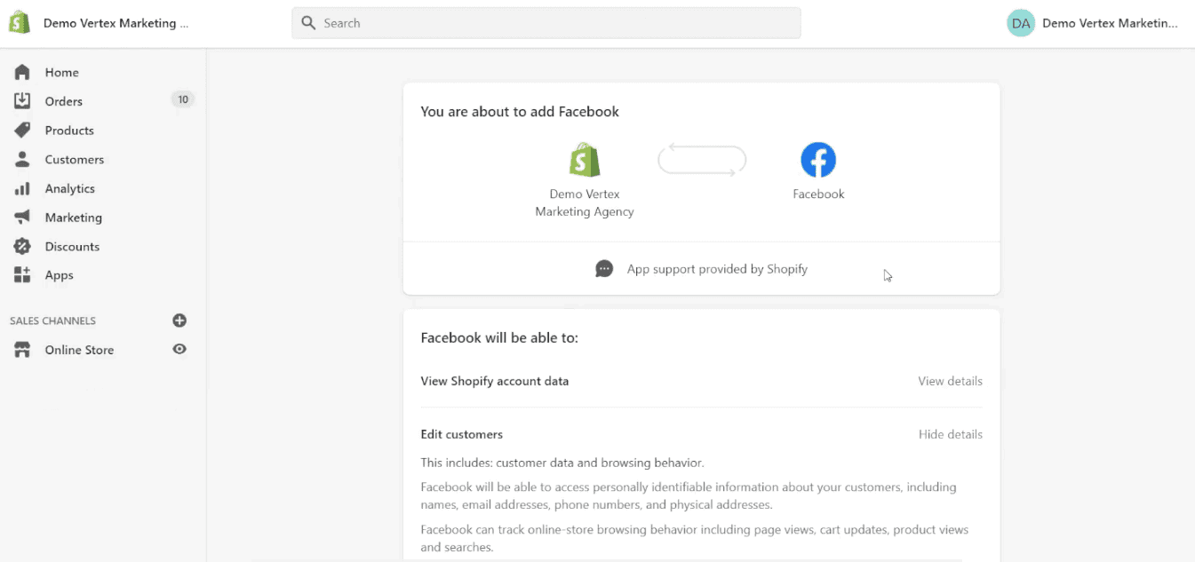The width and height of the screenshot is (1195, 562).
Task: Click the App support provided by Shopify link
Action: point(717,268)
